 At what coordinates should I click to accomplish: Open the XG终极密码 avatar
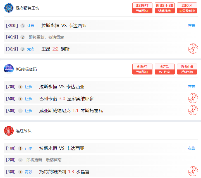pyautogui.click(x=9, y=69)
